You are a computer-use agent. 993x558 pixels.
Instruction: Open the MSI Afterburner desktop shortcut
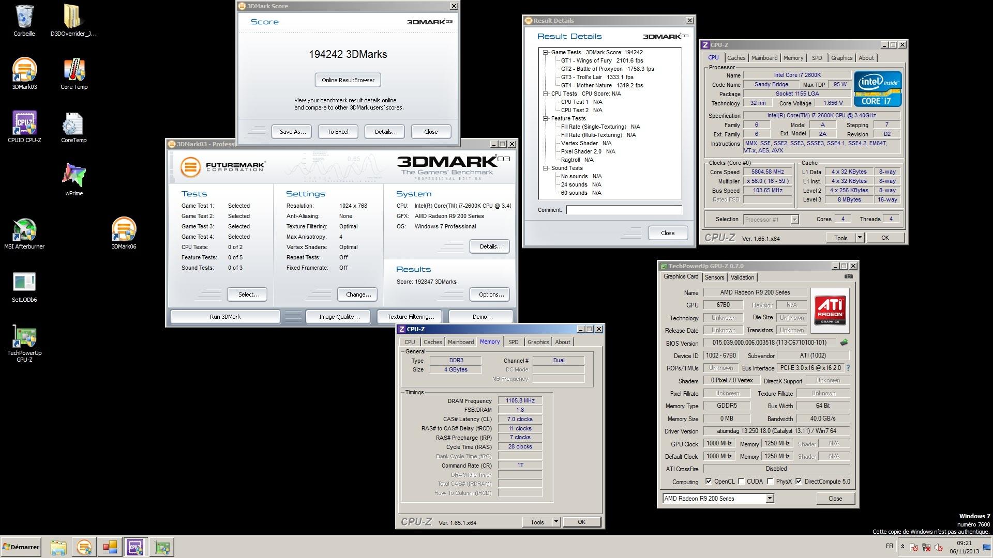pyautogui.click(x=24, y=234)
